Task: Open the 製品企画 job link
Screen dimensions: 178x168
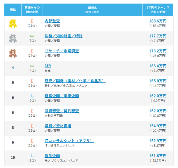Action: click(52, 156)
